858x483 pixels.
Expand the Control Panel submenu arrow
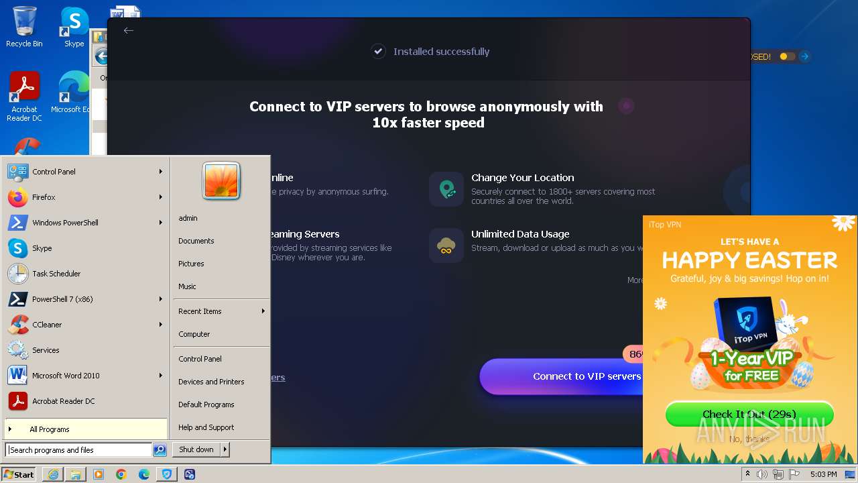(161, 172)
